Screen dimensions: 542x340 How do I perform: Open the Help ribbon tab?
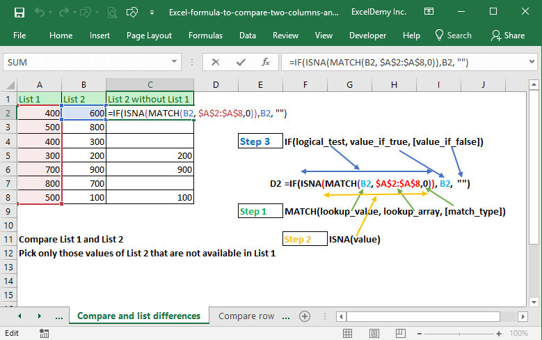411,36
